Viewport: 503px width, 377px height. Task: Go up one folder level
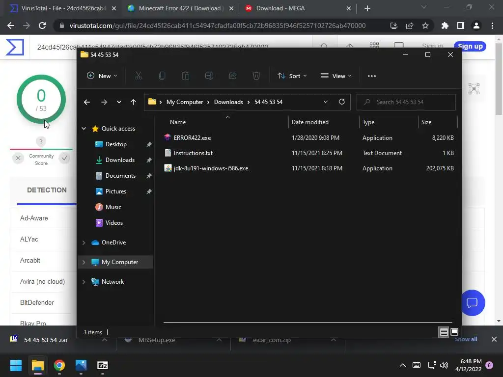click(134, 102)
